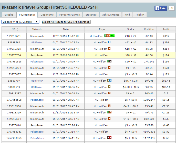Open 888Poker link in row 93880707
Image resolution: width=176 pixels, height=143 pixels.
(37, 81)
